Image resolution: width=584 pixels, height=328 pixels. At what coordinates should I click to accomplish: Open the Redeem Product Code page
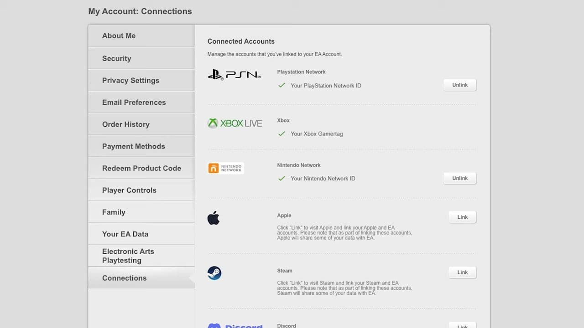point(141,168)
